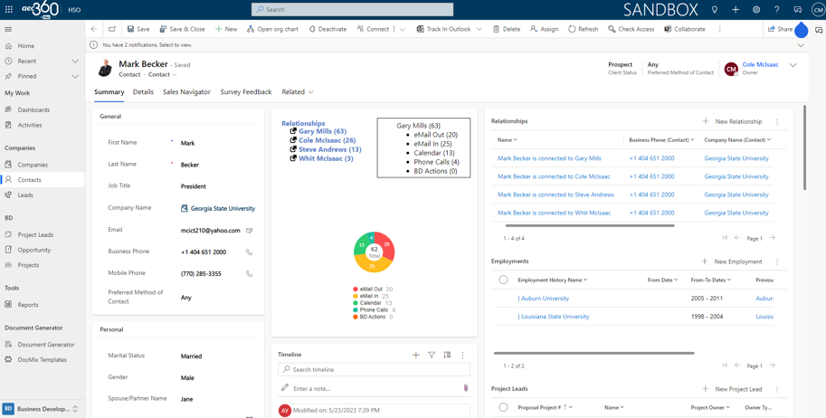The image size is (826, 418).
Task: Open the lightbulb assistant icon
Action: [x=715, y=9]
